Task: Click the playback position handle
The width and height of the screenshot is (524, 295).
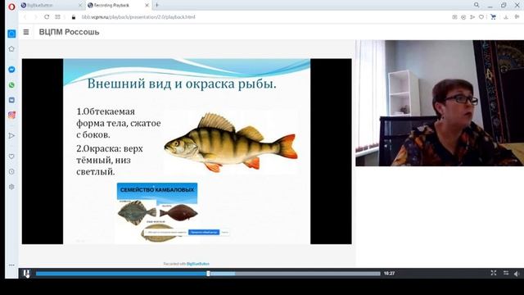Action: (x=208, y=274)
